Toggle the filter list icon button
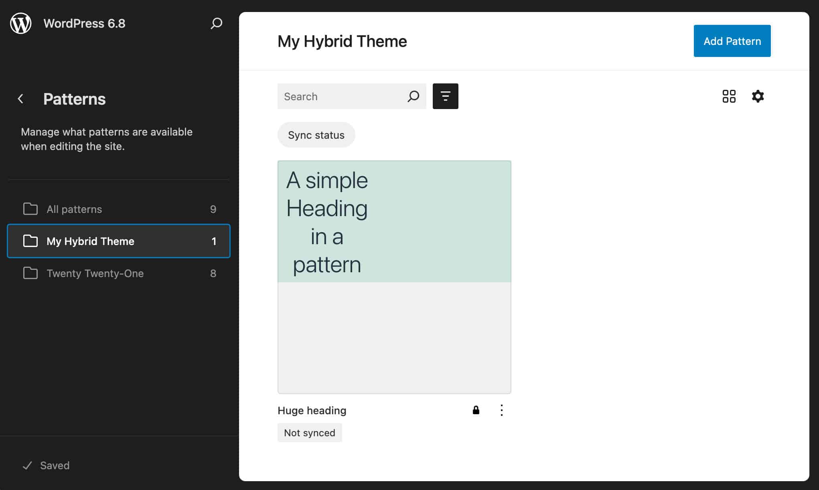This screenshot has width=819, height=490. 445,96
